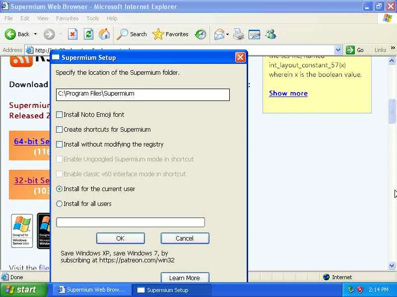The width and height of the screenshot is (397, 297).
Task: Open the View menu
Action: tap(43, 18)
